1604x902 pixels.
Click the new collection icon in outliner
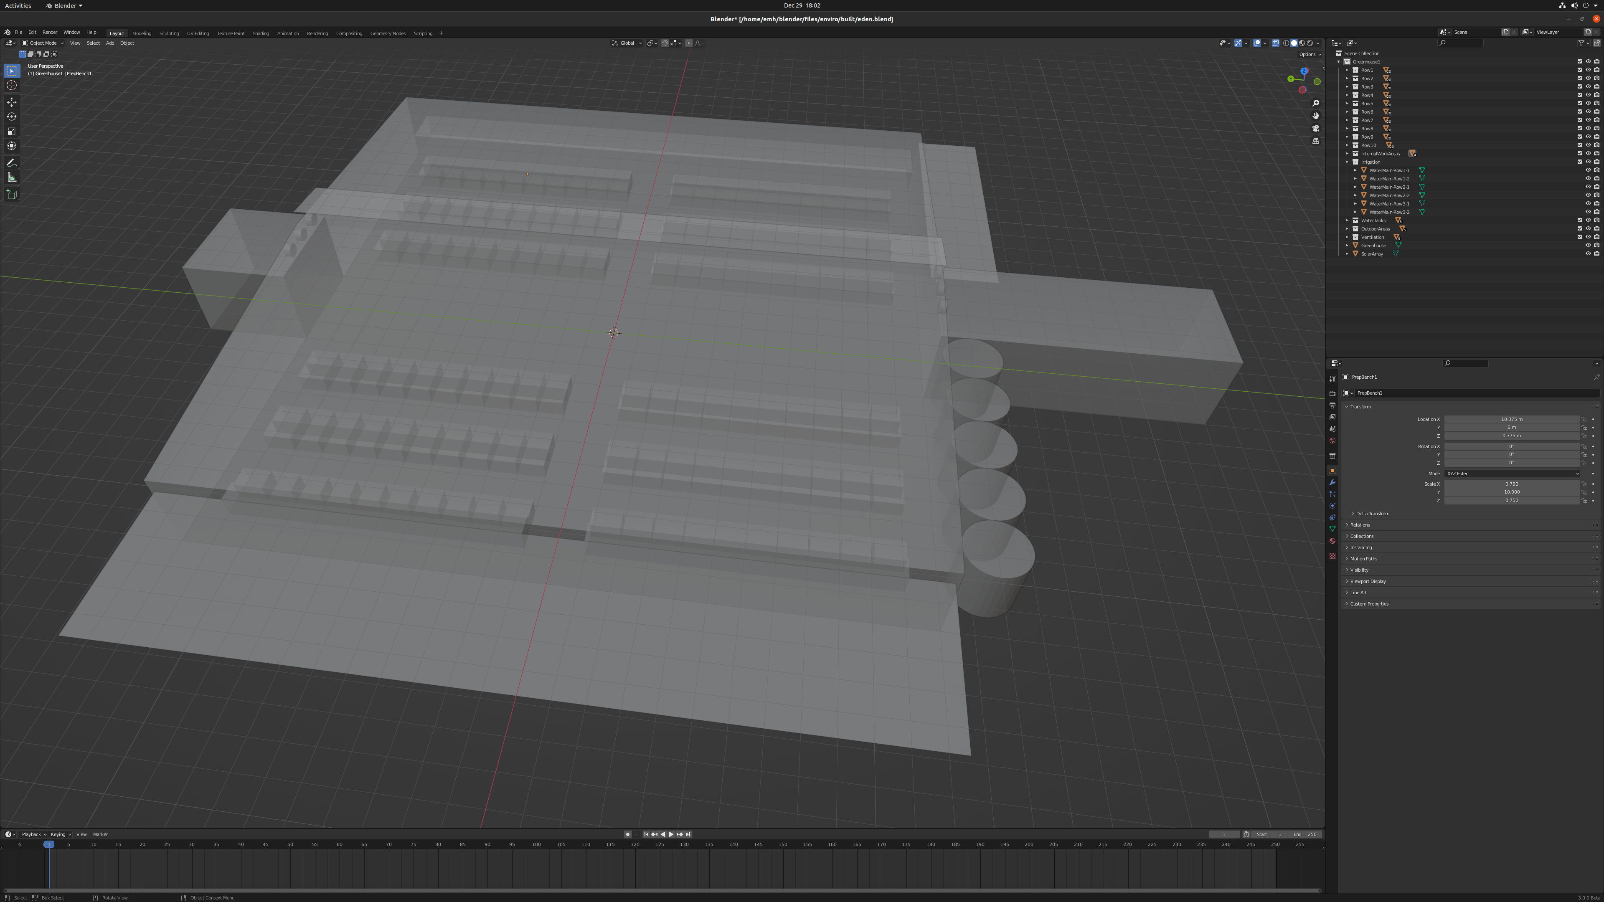pos(1596,43)
